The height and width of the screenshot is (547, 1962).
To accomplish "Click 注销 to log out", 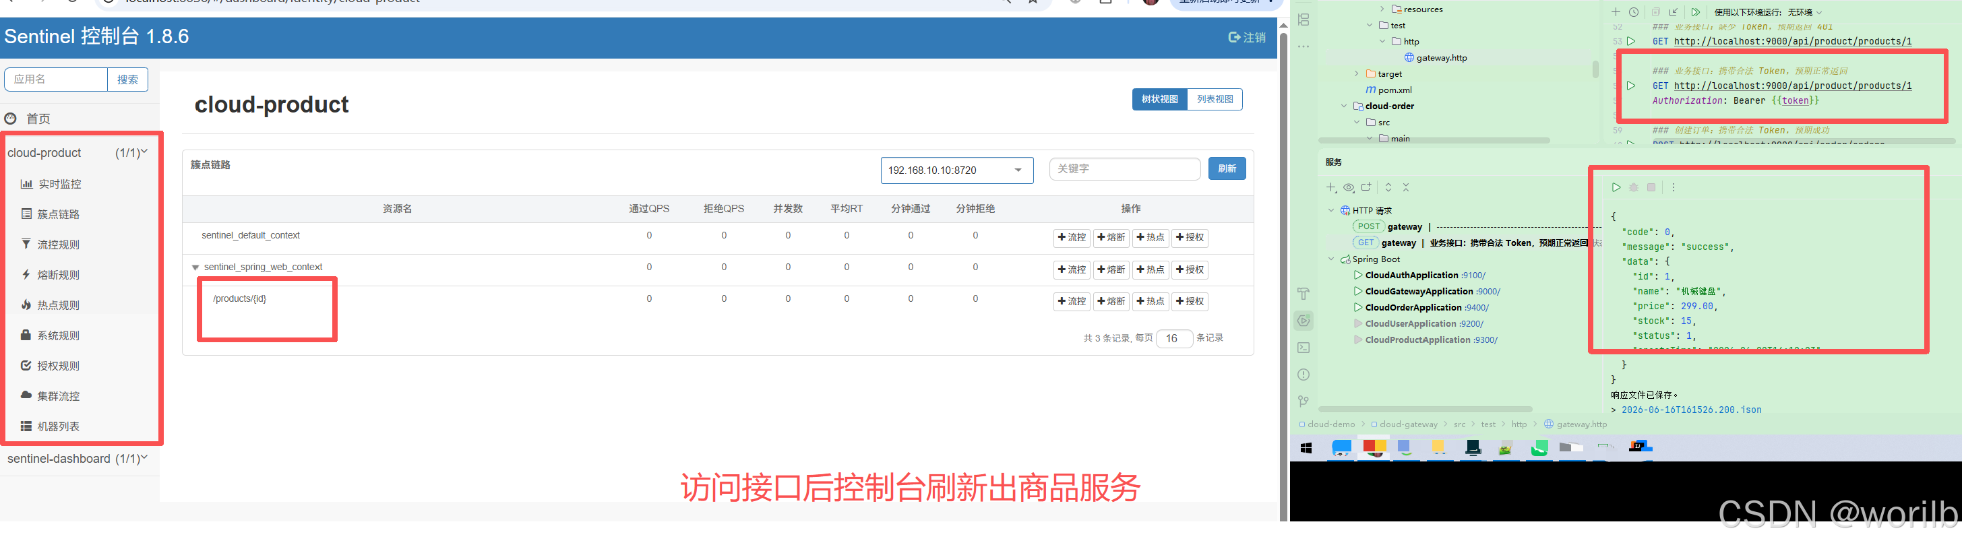I will click(x=1247, y=37).
